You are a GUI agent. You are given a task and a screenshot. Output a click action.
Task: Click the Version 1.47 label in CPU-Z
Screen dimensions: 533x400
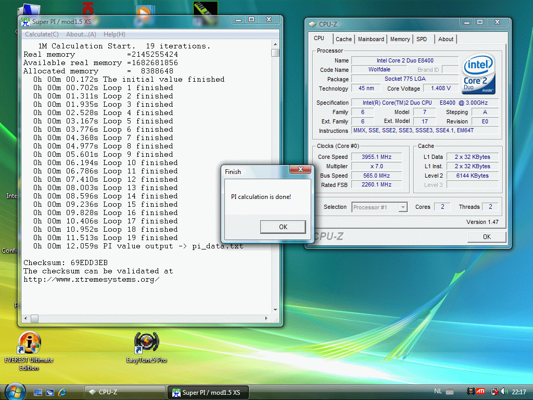tap(483, 222)
